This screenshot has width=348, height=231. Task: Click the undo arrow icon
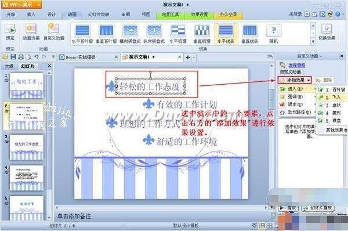37,57
